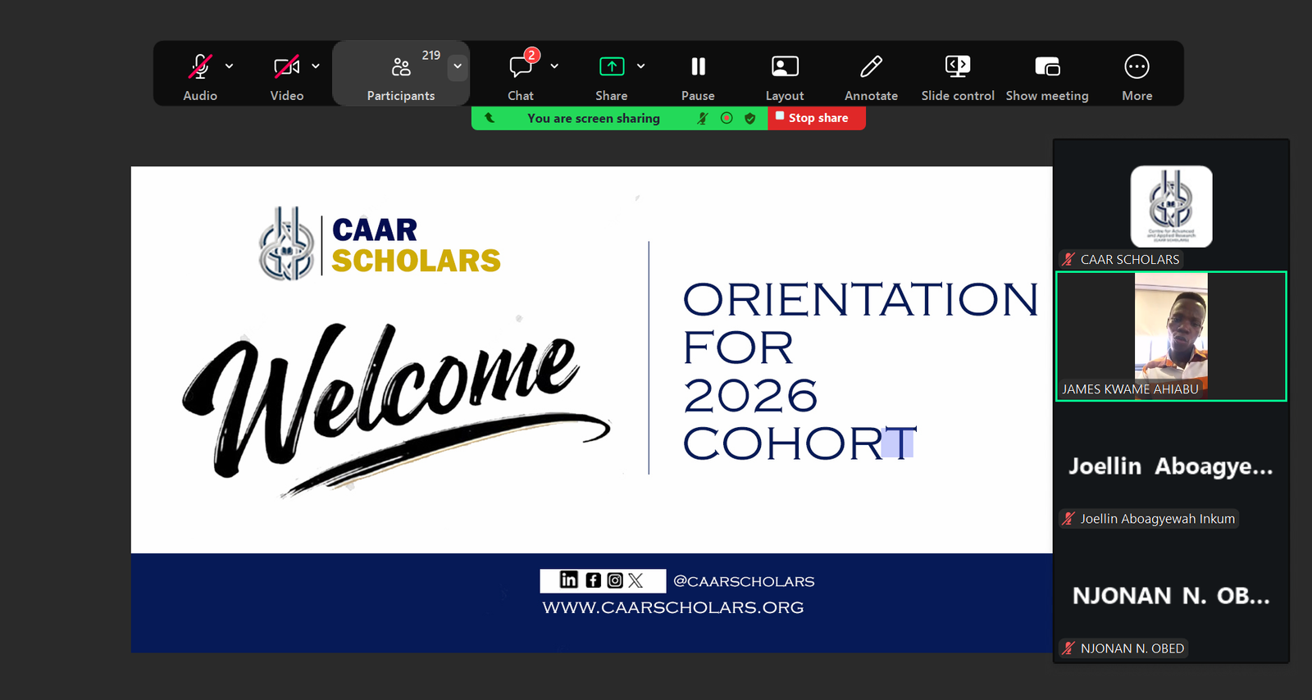Click the 'You are screen sharing' status text
Screen dimensions: 1312x700
tap(594, 118)
